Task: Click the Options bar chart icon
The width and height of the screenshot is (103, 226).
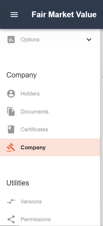Action: tap(11, 40)
